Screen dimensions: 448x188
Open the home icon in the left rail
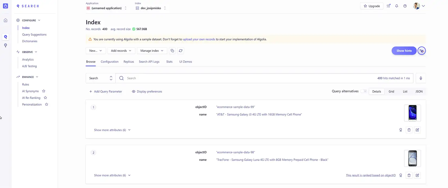tap(5, 20)
